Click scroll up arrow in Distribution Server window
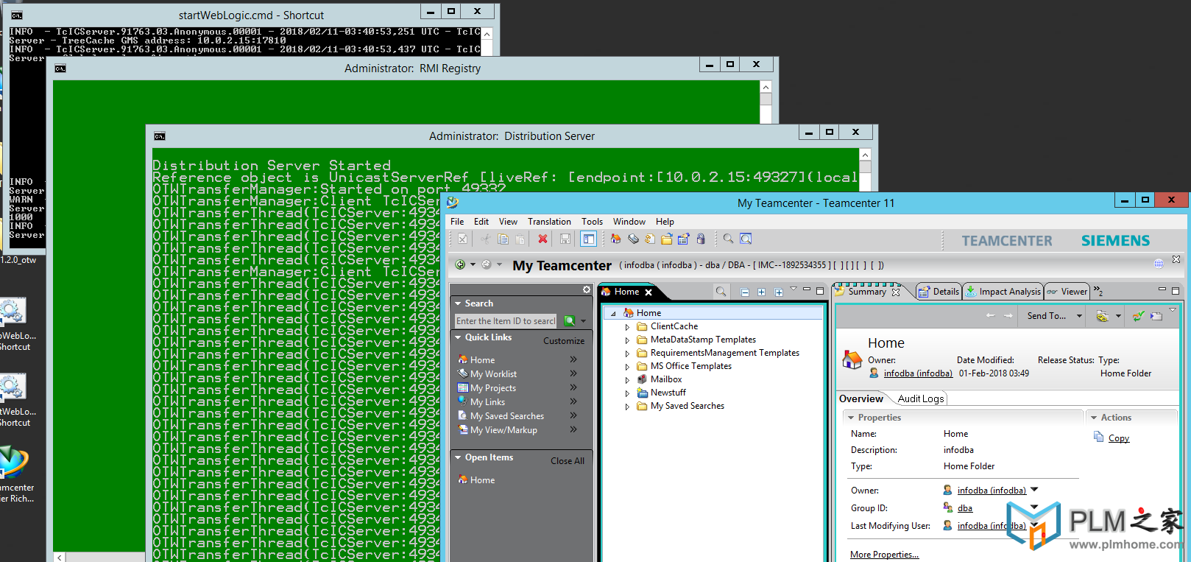 click(x=866, y=155)
